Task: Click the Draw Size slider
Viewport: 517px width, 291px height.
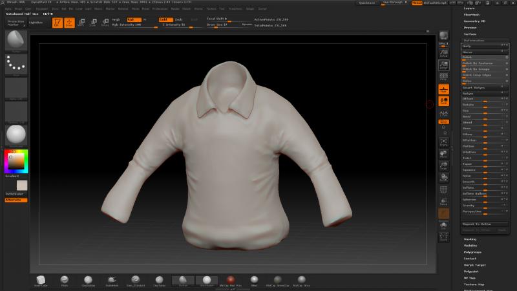Action: coord(228,25)
